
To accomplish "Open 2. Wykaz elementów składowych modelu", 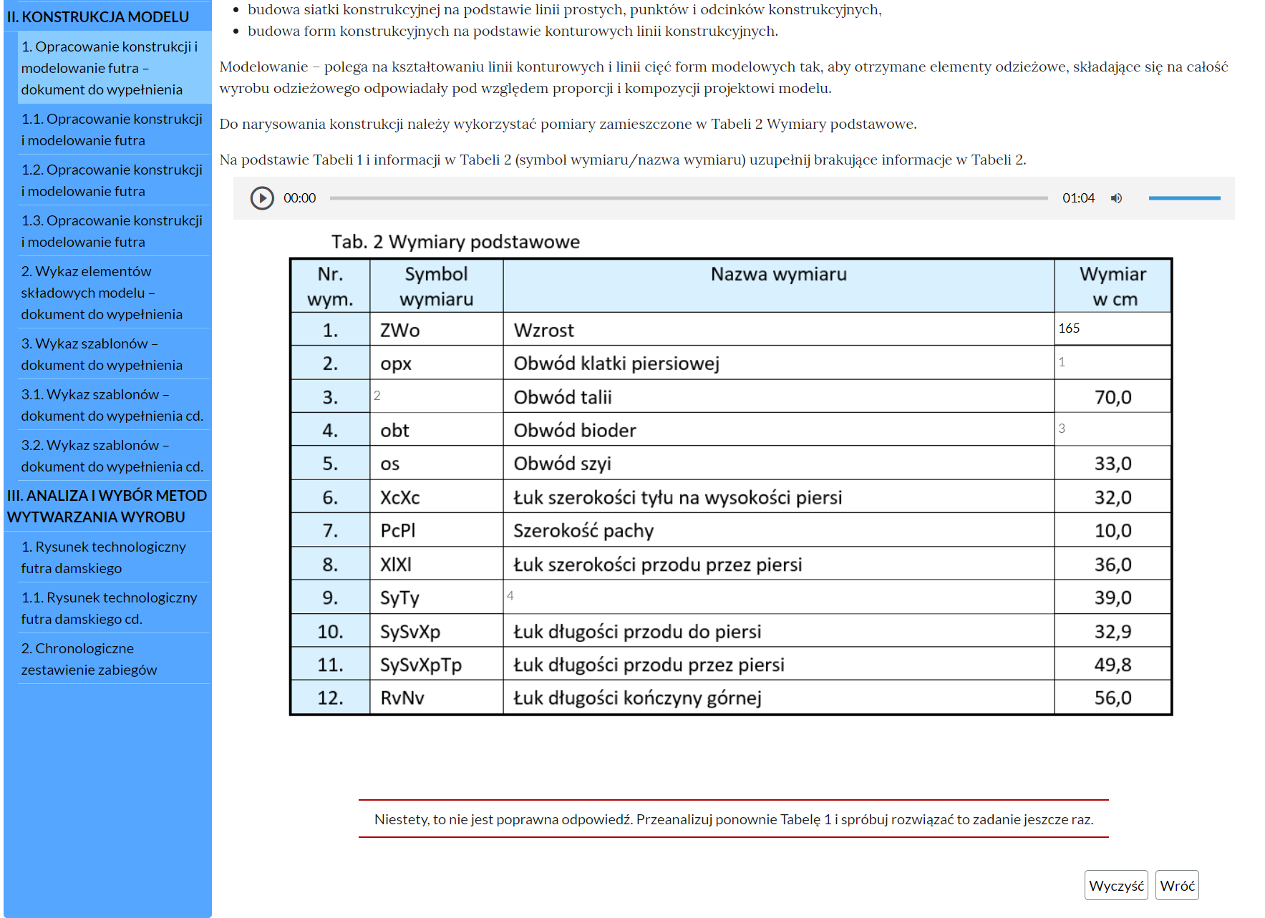I will pyautogui.click(x=102, y=293).
